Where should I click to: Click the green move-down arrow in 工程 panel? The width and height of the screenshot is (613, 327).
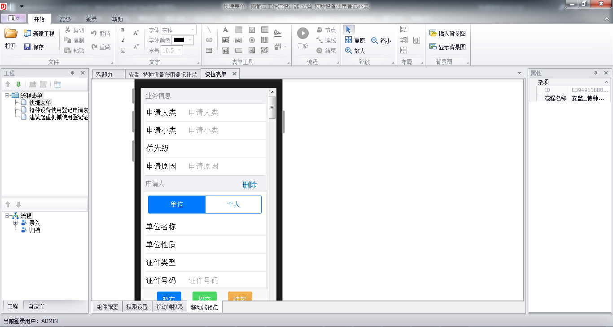(18, 84)
